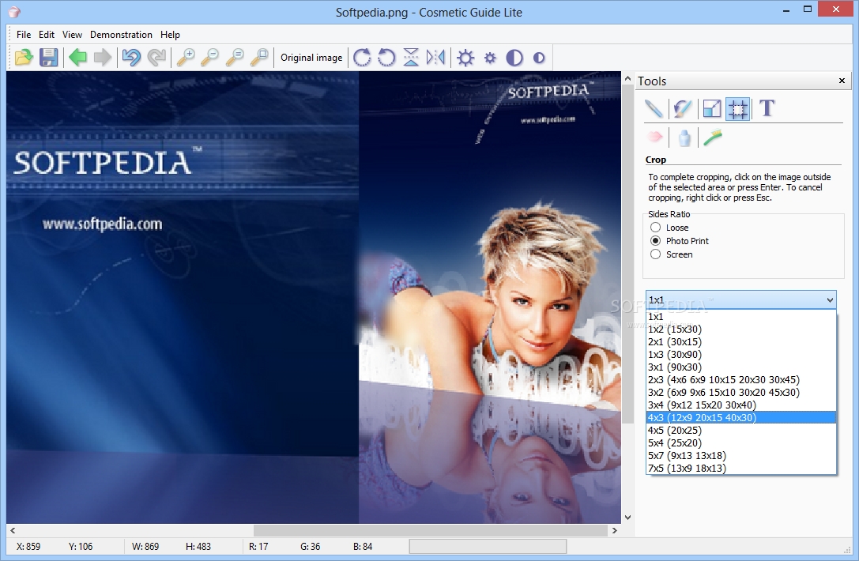Click the W: 869 status value
The width and height of the screenshot is (859, 561).
click(x=145, y=547)
